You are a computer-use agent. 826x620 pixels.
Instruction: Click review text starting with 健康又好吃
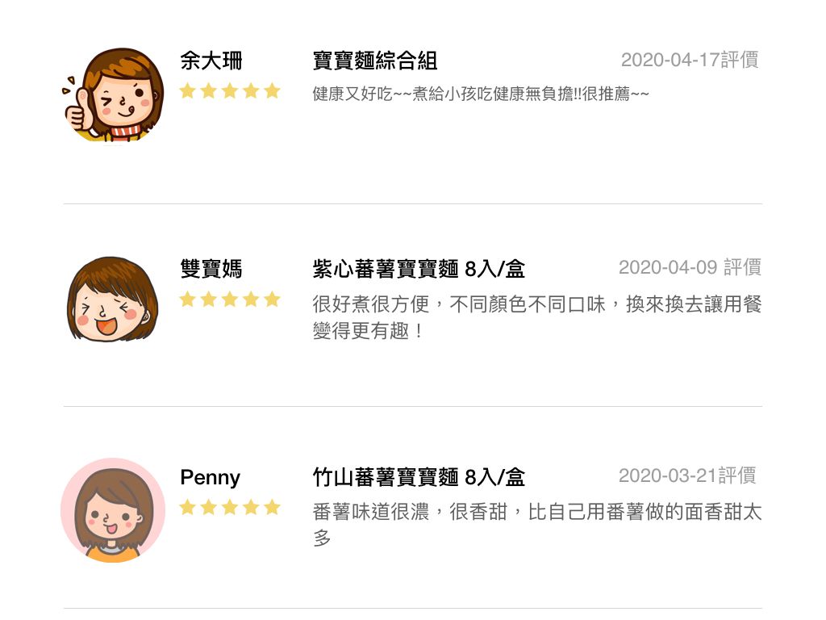tap(481, 94)
